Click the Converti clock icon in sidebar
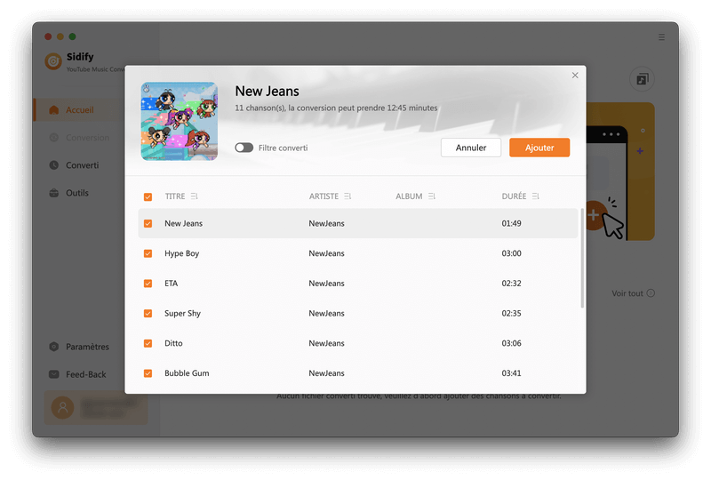This screenshot has height=480, width=711. coord(54,165)
